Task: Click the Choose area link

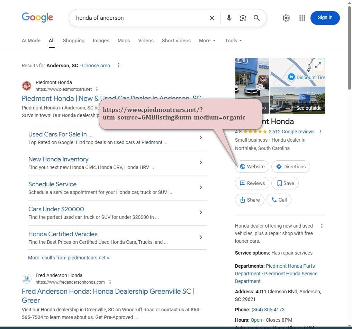Action: point(96,65)
